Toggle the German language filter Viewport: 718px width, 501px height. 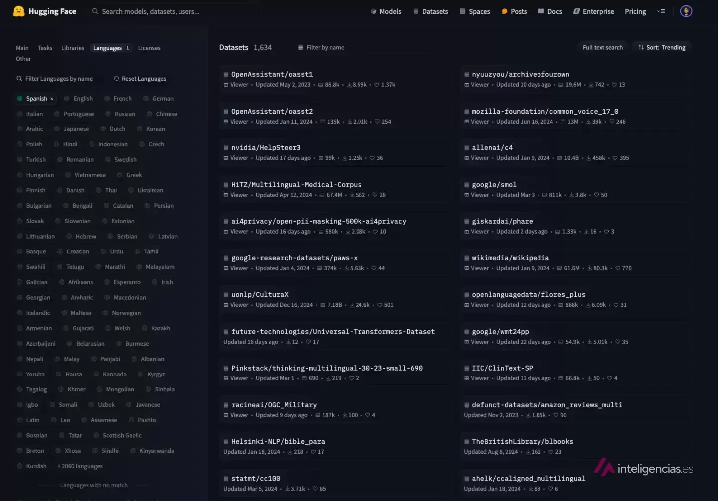pos(158,99)
